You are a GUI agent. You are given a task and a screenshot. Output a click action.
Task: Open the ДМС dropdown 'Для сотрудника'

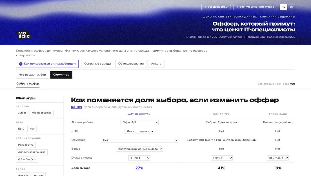point(139,131)
